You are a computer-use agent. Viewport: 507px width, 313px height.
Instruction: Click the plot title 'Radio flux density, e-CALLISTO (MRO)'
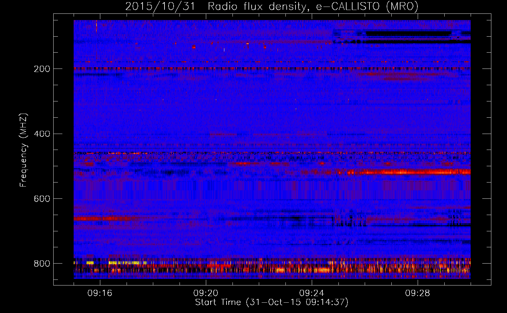(313, 6)
